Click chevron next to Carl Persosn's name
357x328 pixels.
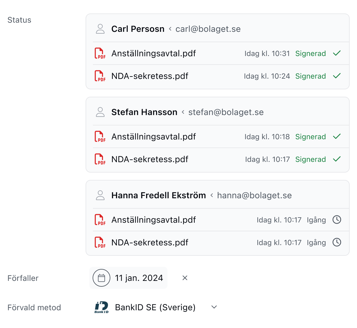point(170,29)
